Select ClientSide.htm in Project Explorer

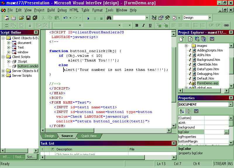click(207, 64)
